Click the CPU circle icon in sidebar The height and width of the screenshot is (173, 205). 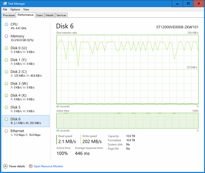(6, 24)
